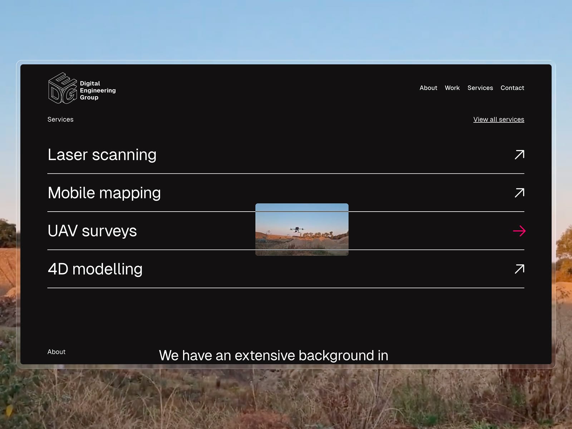Click the Digital Engineering Group wordmark
The width and height of the screenshot is (572, 429).
(x=98, y=90)
